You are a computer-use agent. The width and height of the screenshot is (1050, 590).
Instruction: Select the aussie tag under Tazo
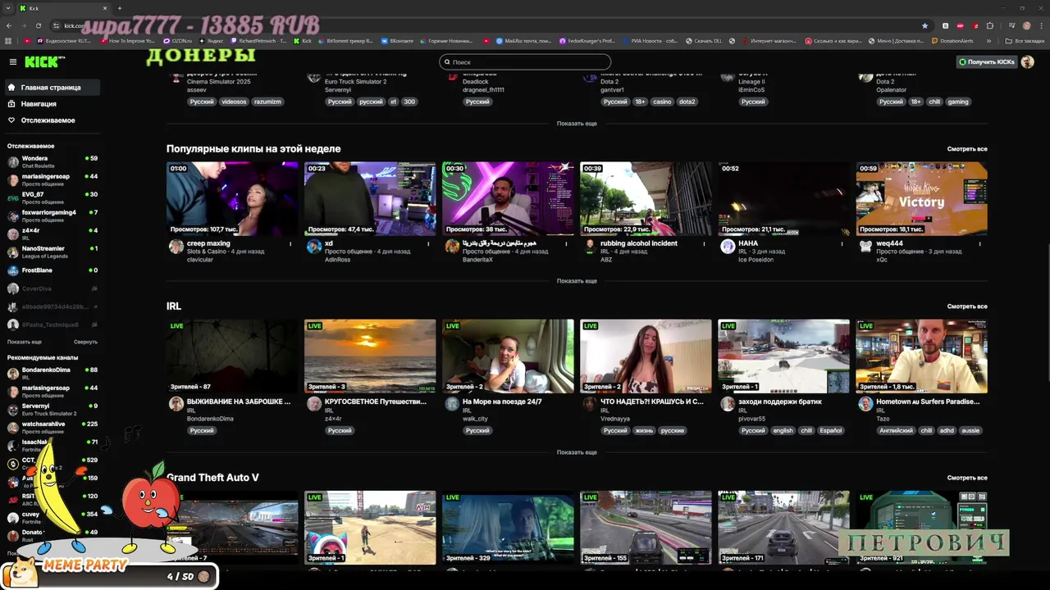pos(970,430)
